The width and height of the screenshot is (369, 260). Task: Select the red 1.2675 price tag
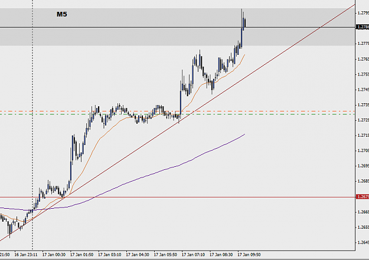pos(363,197)
